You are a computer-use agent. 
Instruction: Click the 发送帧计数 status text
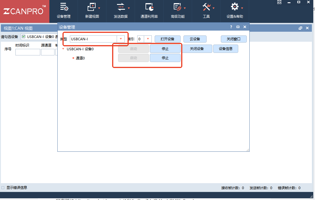261,188
